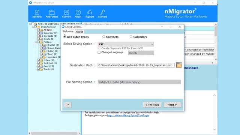Screen dimensions: 240x135
Task: Click the Next button
Action: (172, 105)
